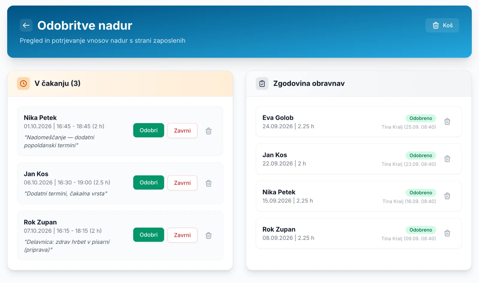This screenshot has height=283, width=479.
Task: Delete Nika Petek's 15.09.2026 history record
Action: click(x=447, y=196)
